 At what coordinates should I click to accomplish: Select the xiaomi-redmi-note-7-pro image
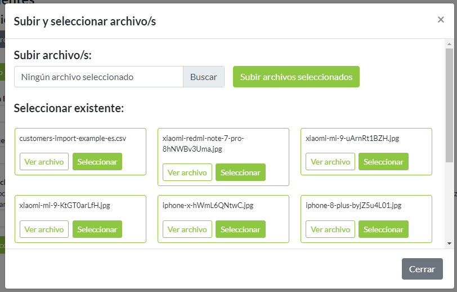coord(240,172)
